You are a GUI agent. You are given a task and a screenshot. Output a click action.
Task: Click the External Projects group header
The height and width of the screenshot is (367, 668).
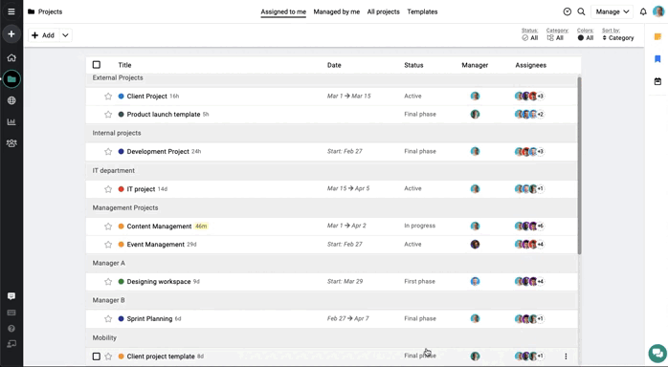(x=118, y=77)
